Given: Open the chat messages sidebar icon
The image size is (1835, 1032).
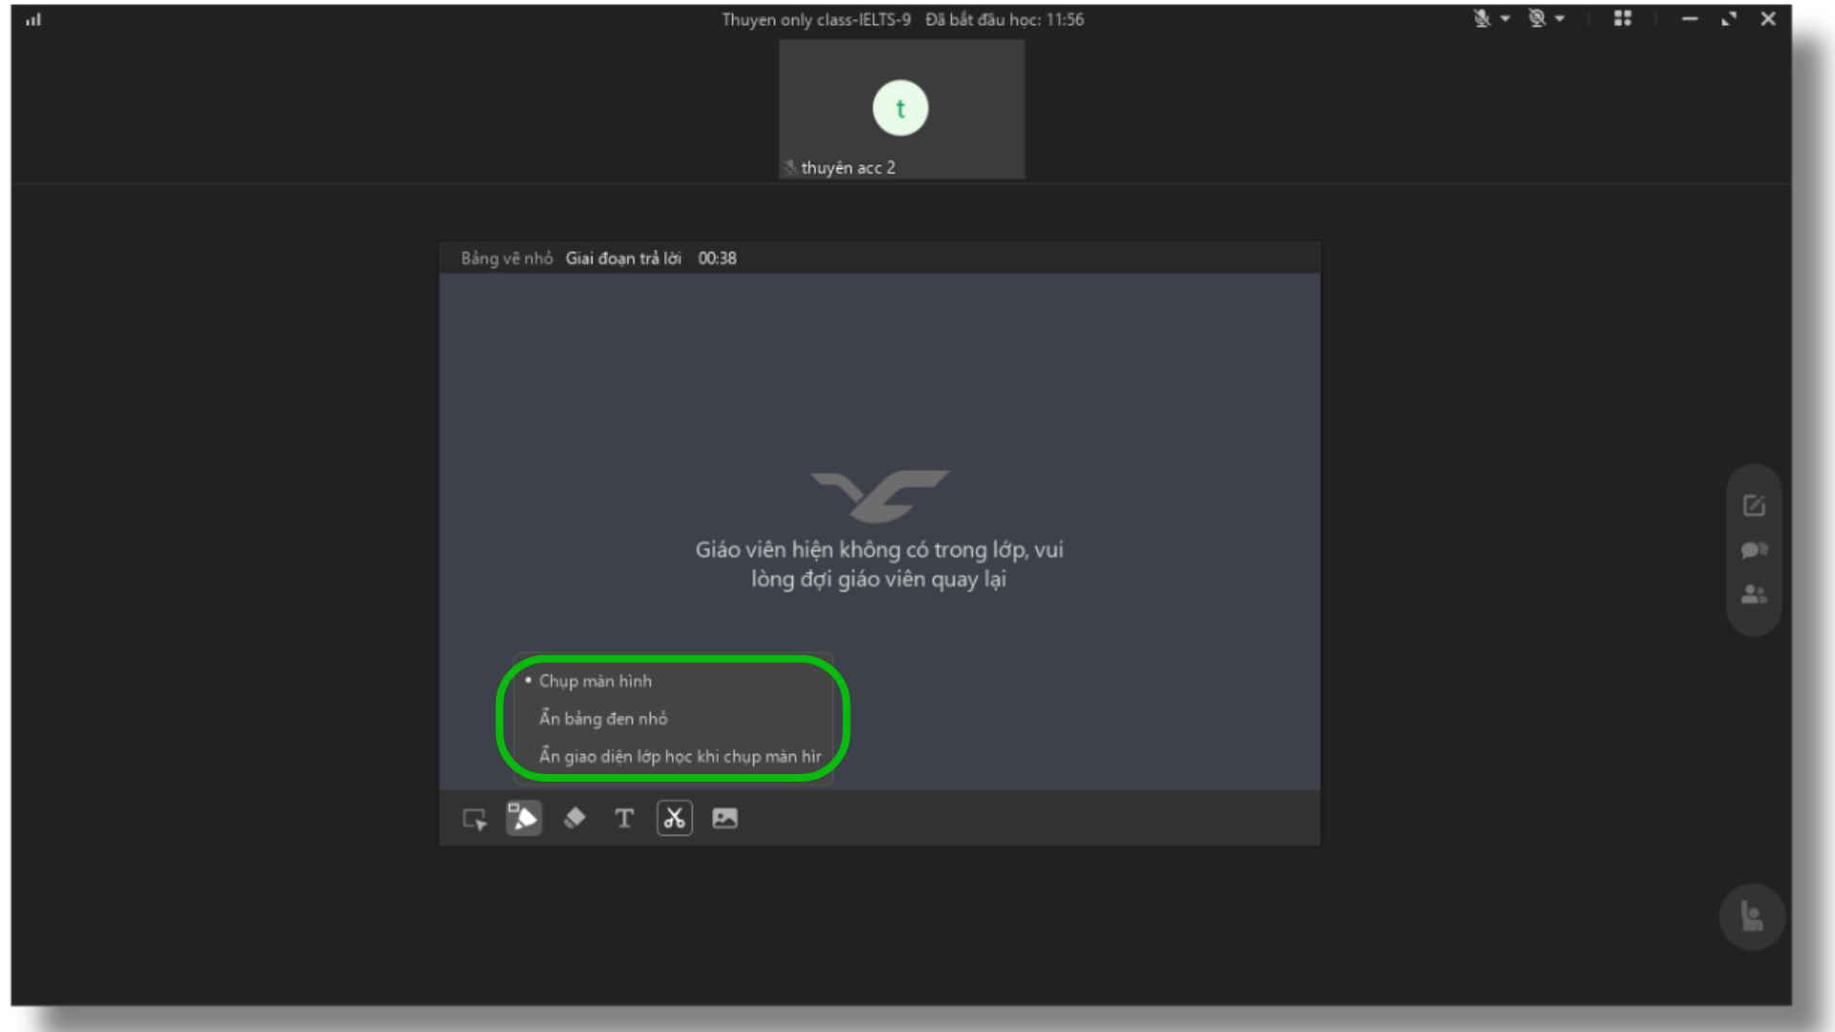Looking at the screenshot, I should pyautogui.click(x=1754, y=550).
